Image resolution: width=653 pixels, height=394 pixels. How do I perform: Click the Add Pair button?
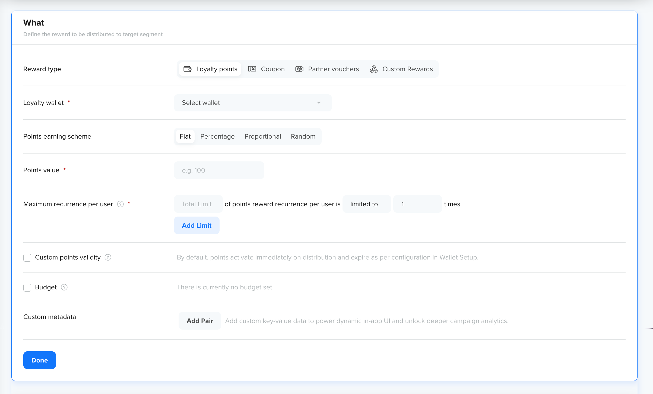click(200, 321)
